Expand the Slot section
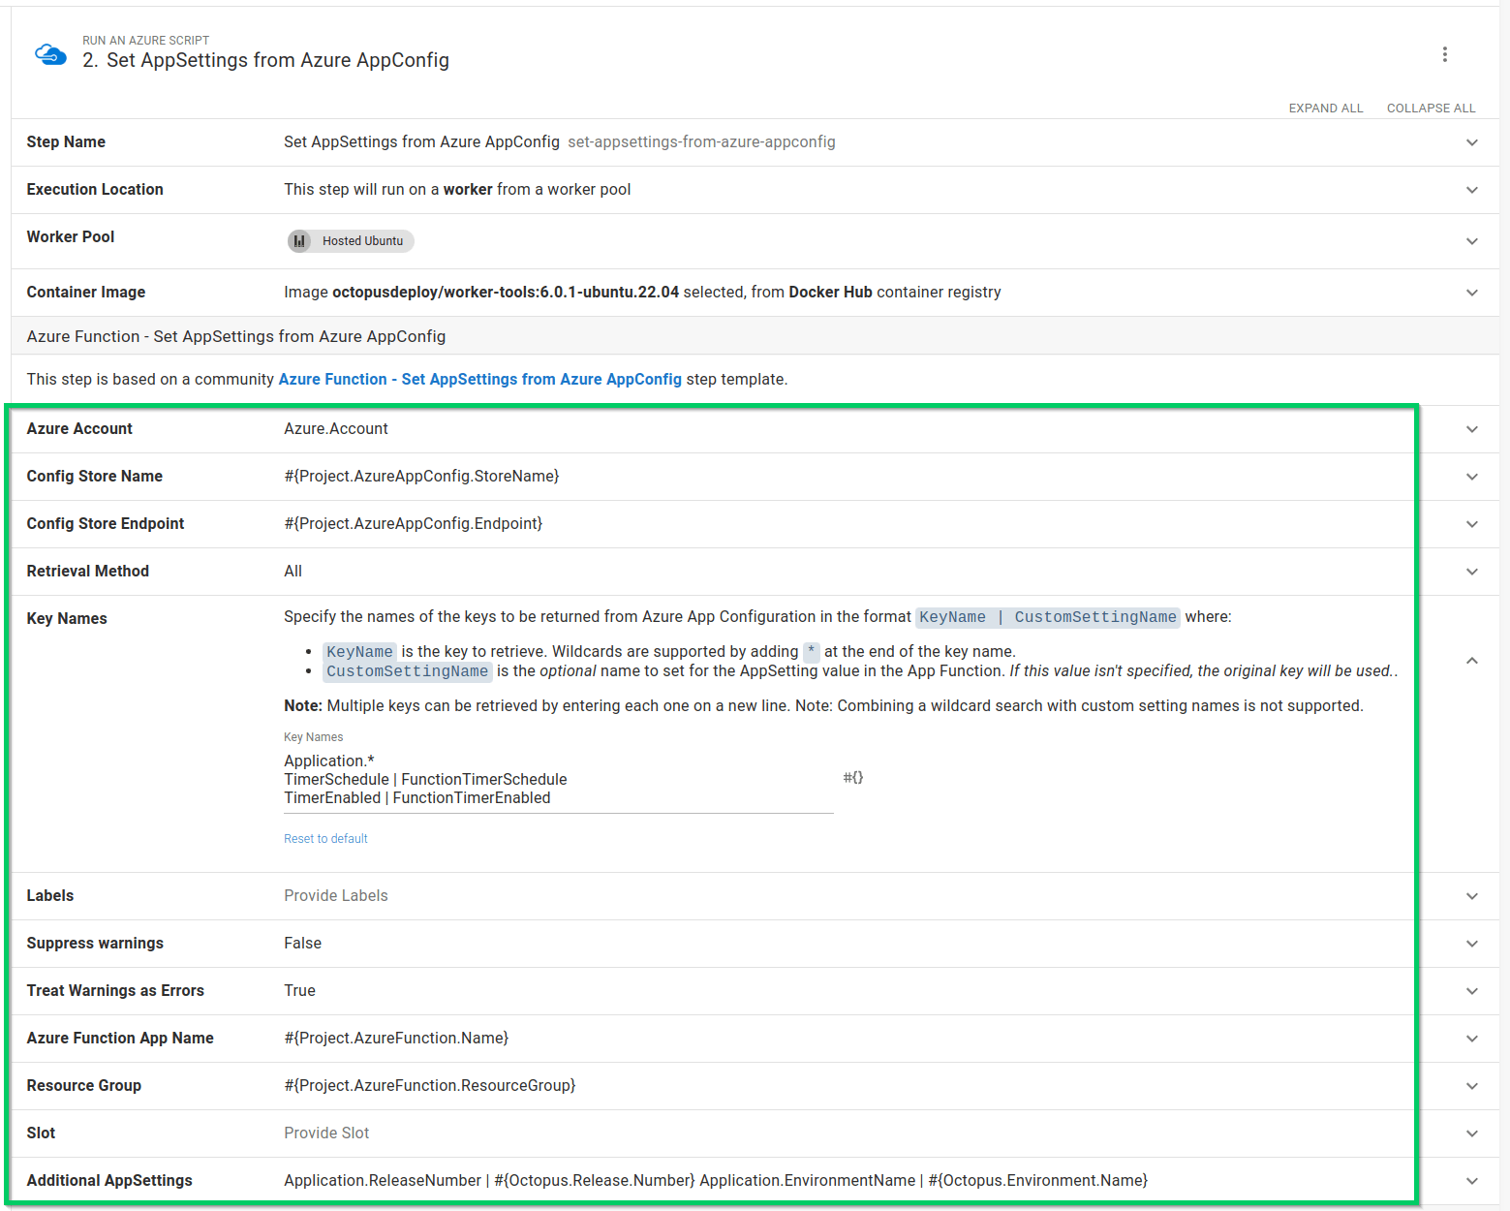 [1472, 1133]
